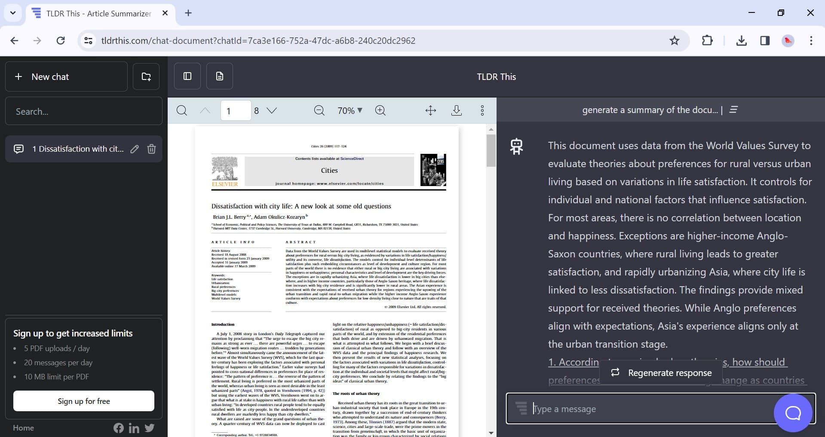Close the TLDR This tab
This screenshot has width=825, height=437.
[x=165, y=13]
